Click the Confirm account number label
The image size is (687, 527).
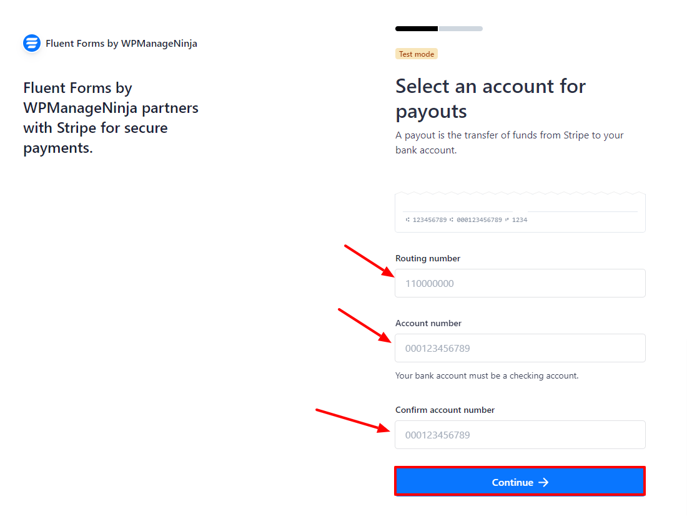(x=445, y=410)
